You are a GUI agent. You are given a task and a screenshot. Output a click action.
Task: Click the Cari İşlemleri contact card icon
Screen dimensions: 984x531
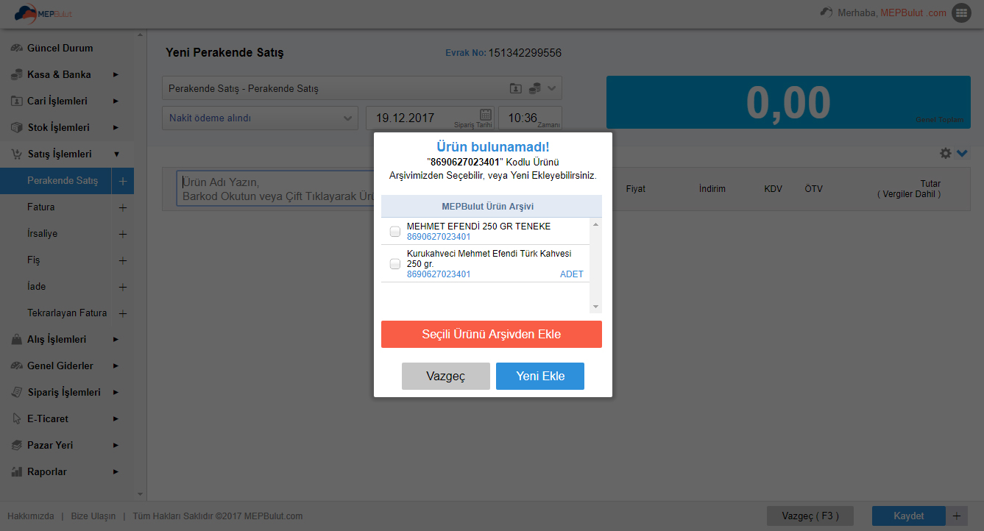[16, 101]
